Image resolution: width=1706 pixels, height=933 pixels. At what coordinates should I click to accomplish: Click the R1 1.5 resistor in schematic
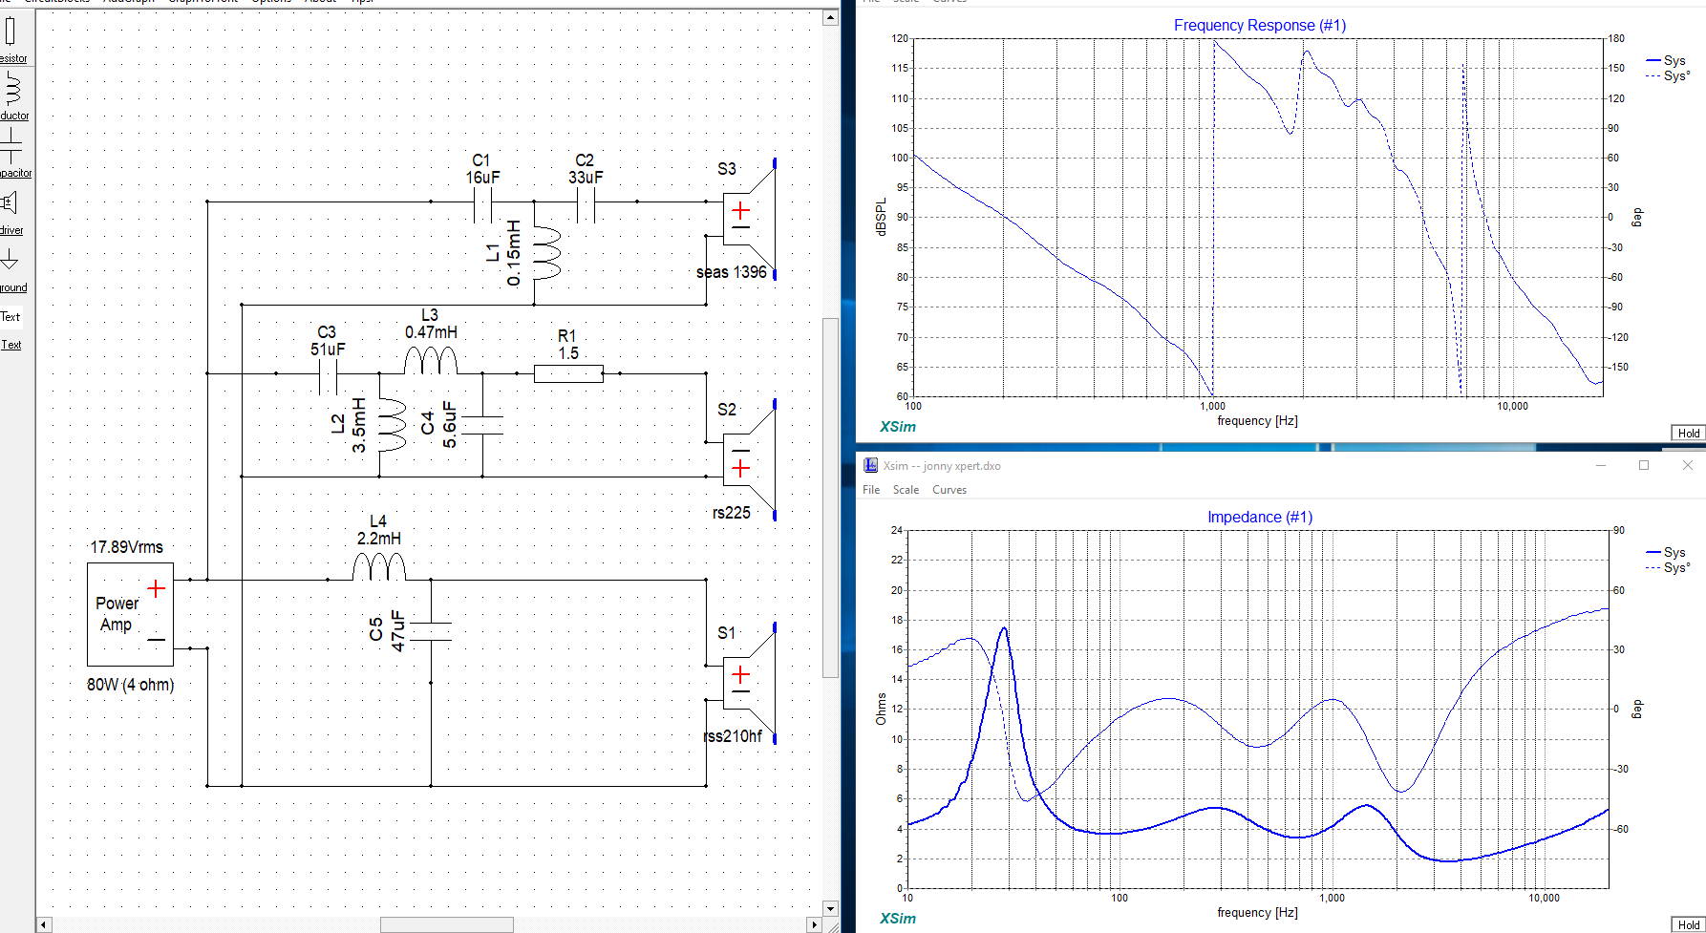pos(568,373)
